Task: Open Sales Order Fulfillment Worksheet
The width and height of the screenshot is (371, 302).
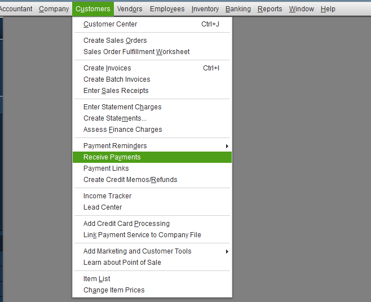Action: 136,52
